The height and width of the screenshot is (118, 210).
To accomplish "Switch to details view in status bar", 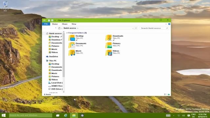I will pos(165,94).
